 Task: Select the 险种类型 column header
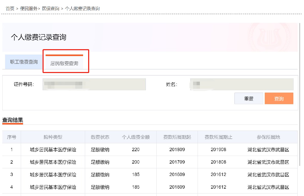[53, 137]
